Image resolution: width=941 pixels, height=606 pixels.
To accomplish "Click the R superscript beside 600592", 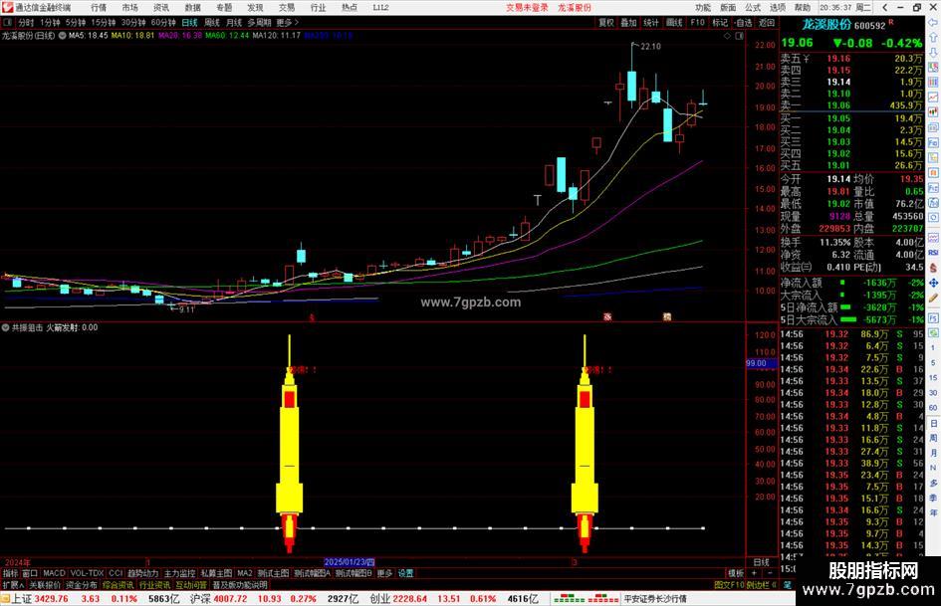I will coord(890,22).
